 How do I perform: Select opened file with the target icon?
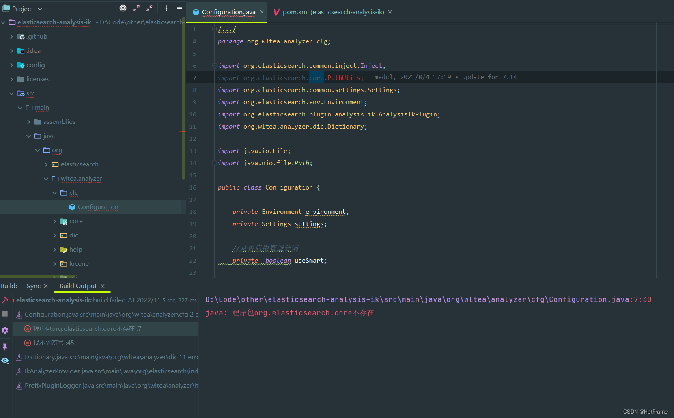pyautogui.click(x=123, y=8)
